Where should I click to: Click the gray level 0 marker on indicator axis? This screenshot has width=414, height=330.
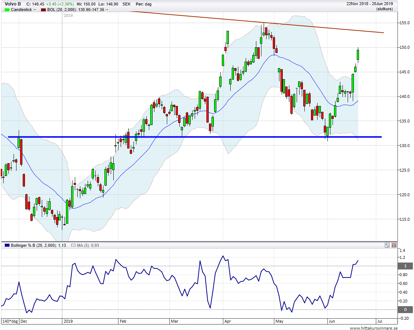(x=405, y=309)
